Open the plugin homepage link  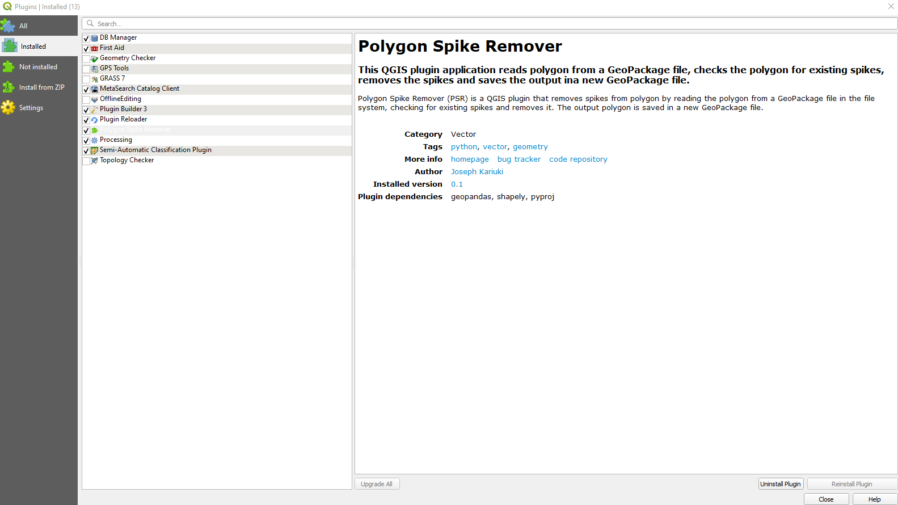click(x=470, y=159)
